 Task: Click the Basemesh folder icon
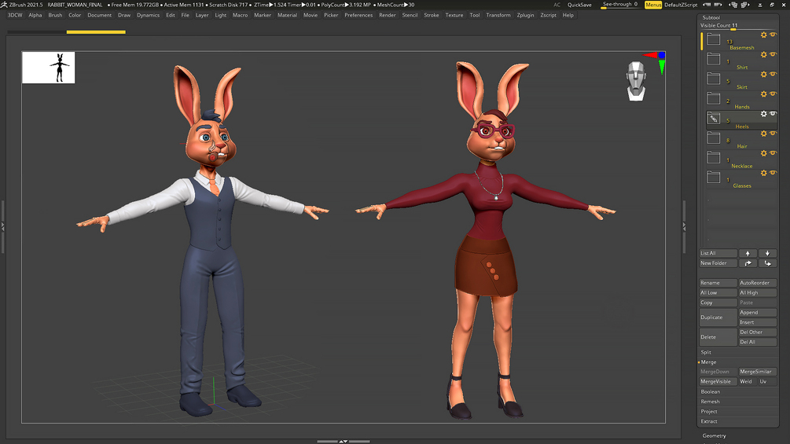click(x=714, y=39)
